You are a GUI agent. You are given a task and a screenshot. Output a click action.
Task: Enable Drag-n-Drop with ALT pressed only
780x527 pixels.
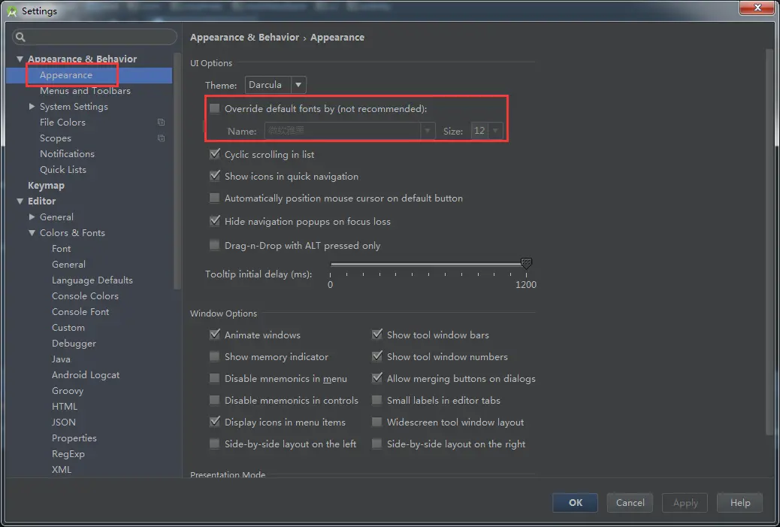(x=214, y=245)
